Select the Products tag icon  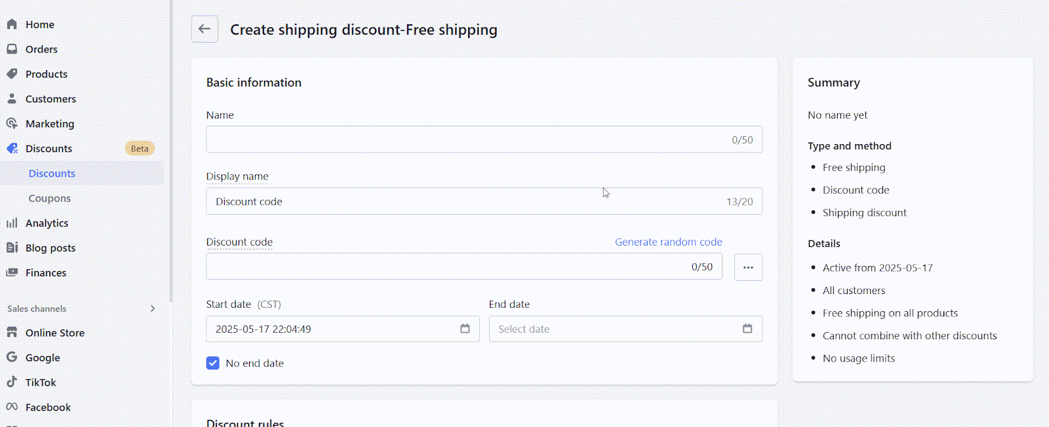(12, 74)
